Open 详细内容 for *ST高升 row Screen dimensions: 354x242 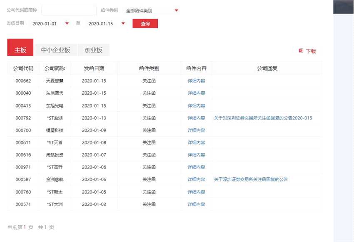[196, 167]
